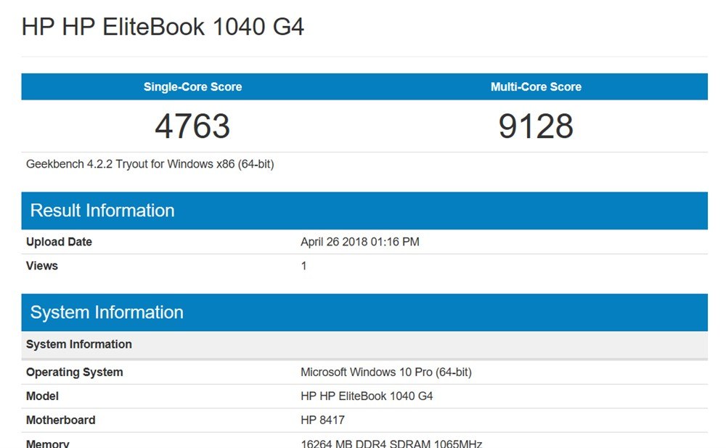
Task: Select the Upload Date label
Action: pyautogui.click(x=59, y=242)
